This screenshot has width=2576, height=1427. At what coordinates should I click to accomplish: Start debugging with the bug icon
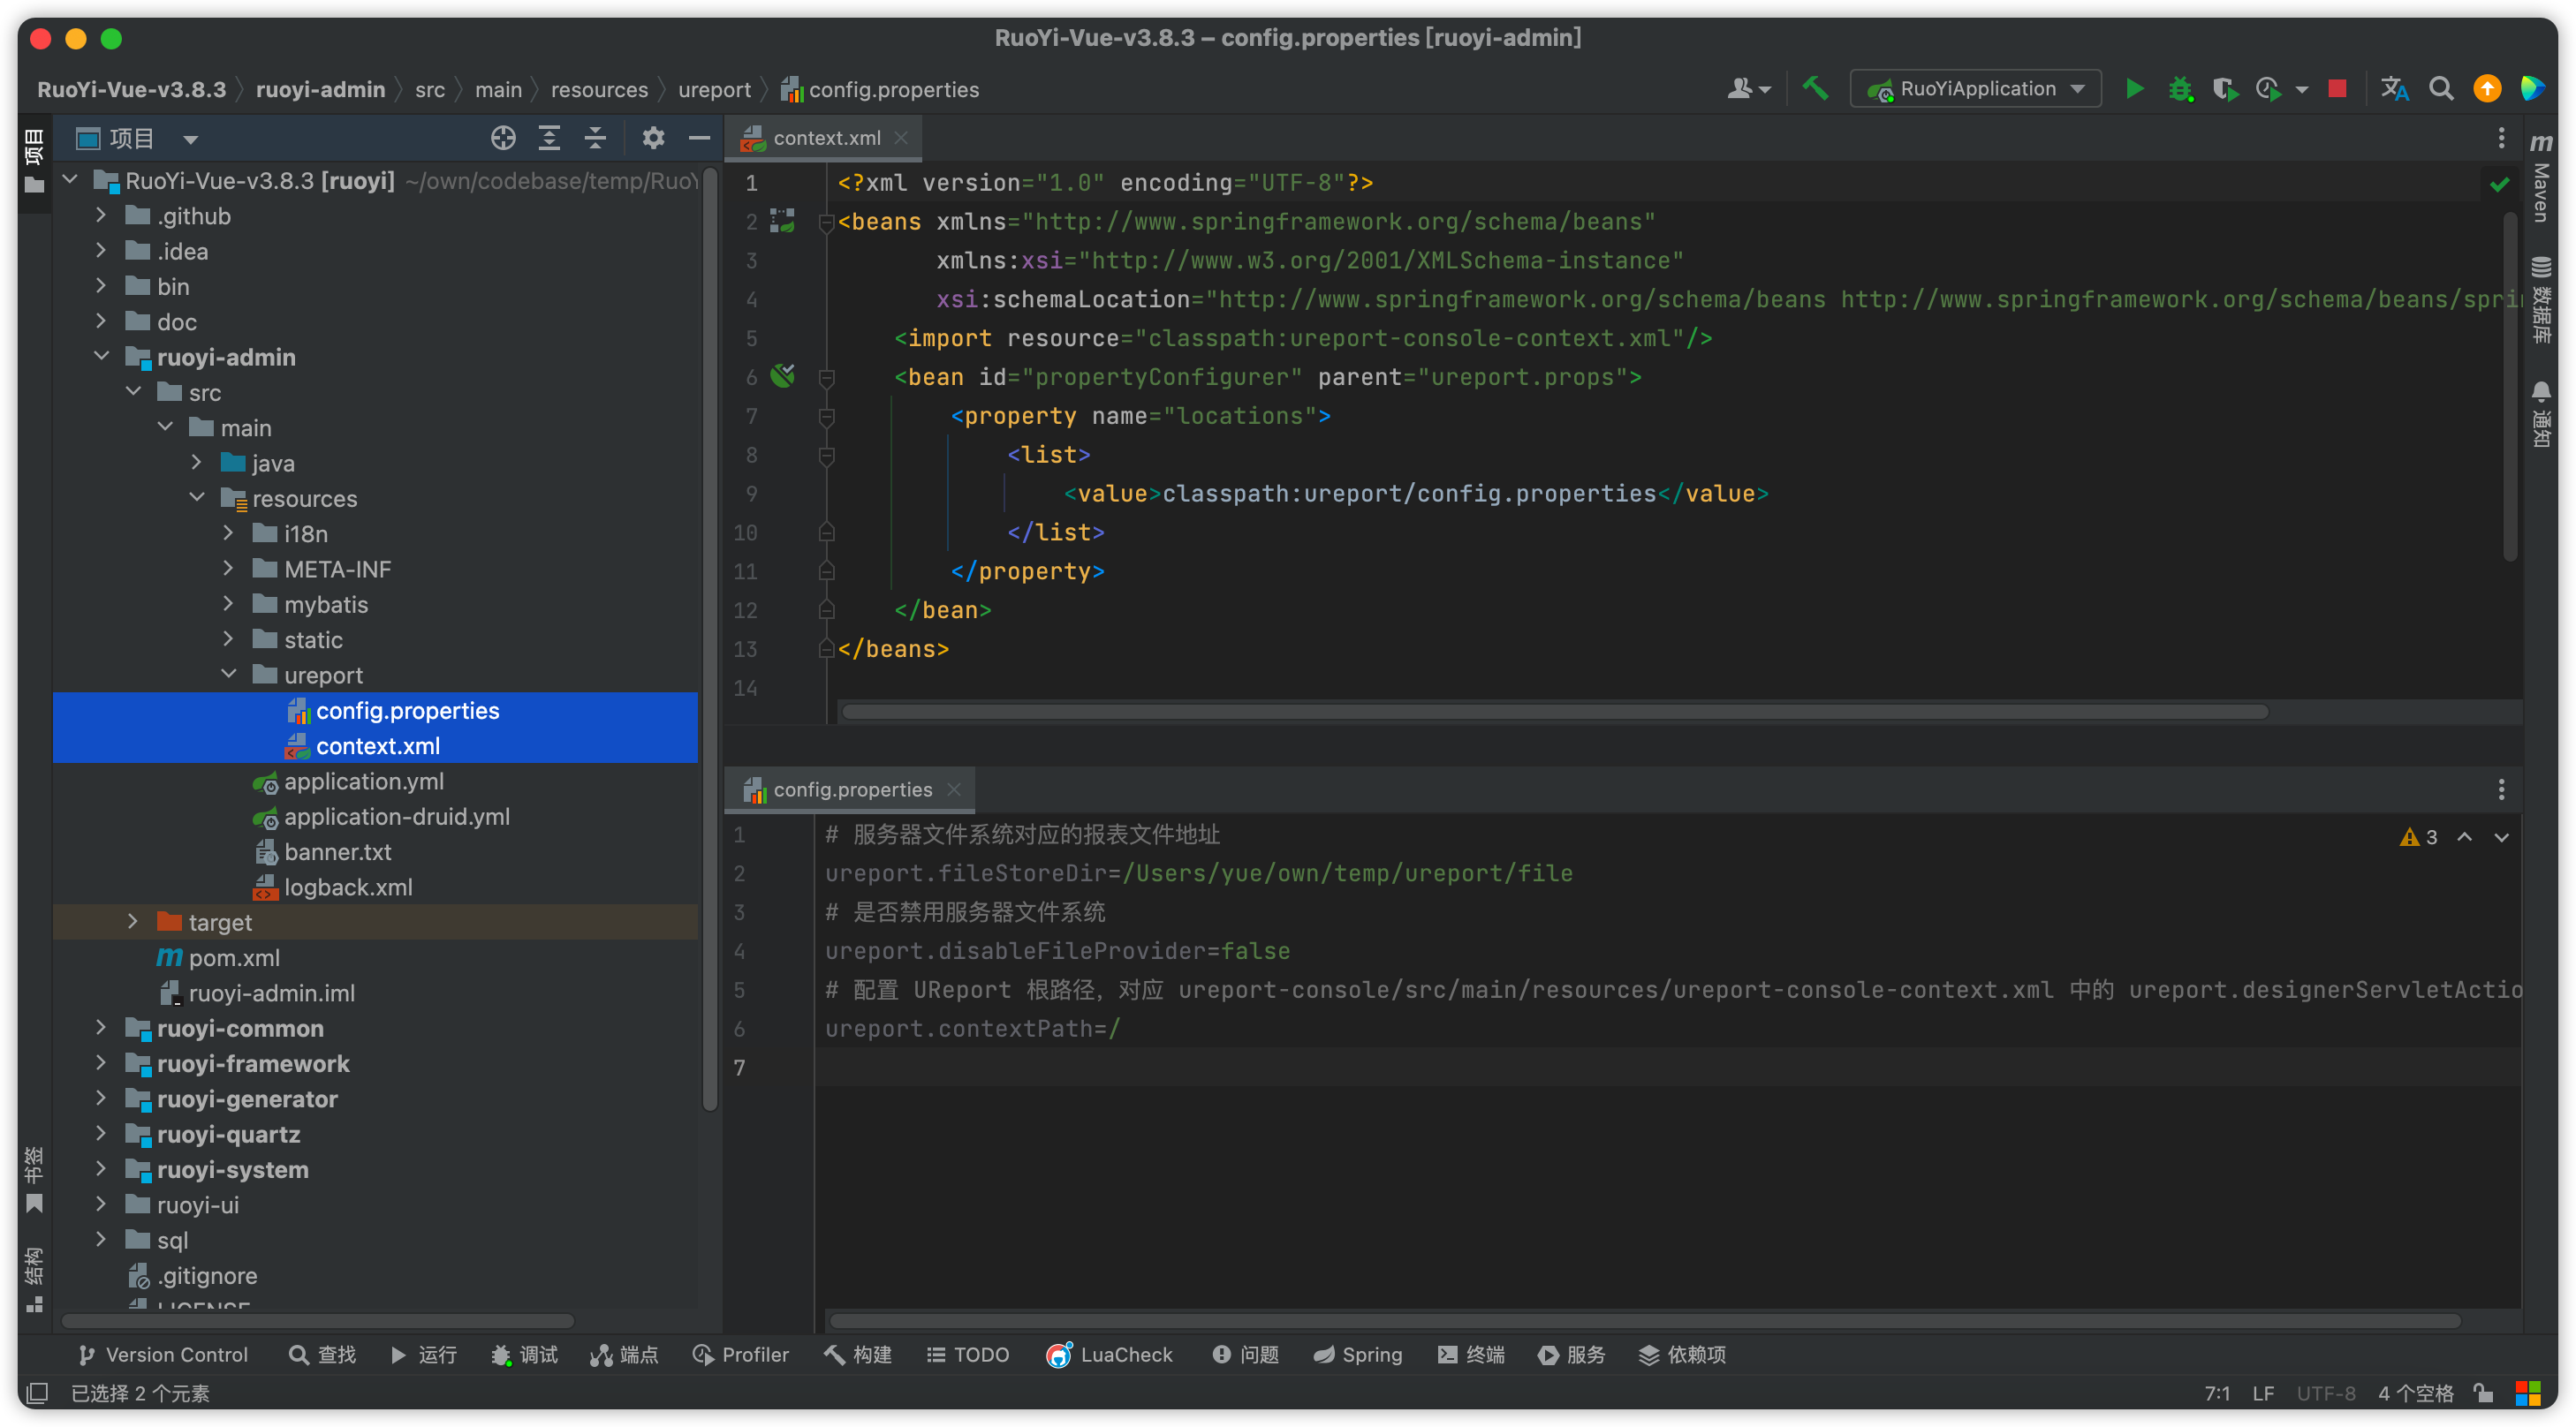(2180, 89)
